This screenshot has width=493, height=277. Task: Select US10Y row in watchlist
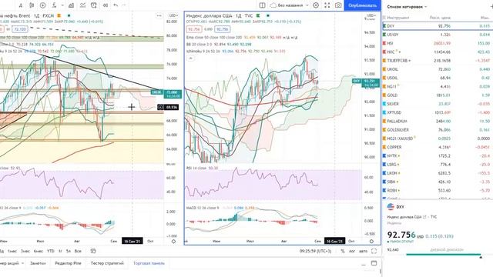[x=438, y=35]
